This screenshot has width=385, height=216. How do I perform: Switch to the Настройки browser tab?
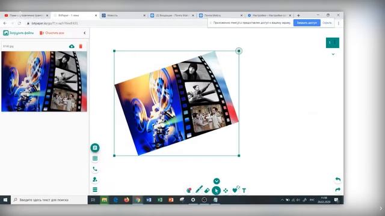pos(269,16)
